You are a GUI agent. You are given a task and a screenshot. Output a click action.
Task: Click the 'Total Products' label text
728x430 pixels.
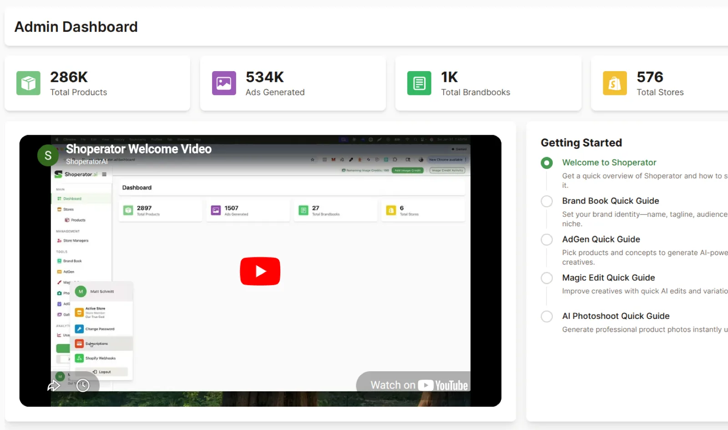78,92
